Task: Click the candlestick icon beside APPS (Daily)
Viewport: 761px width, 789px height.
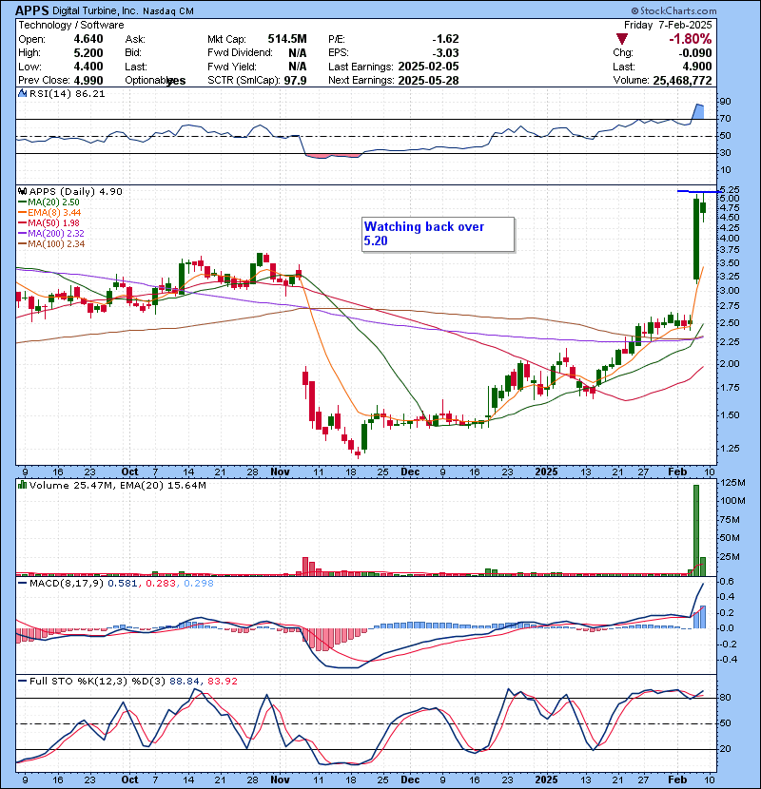Action: (x=22, y=191)
